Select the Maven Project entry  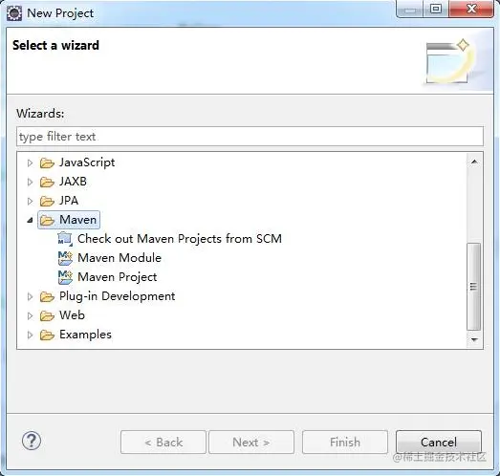[118, 277]
